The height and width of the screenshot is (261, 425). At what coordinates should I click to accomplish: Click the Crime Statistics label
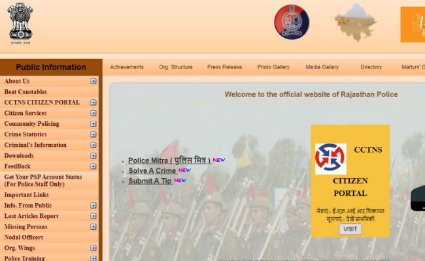coord(25,134)
